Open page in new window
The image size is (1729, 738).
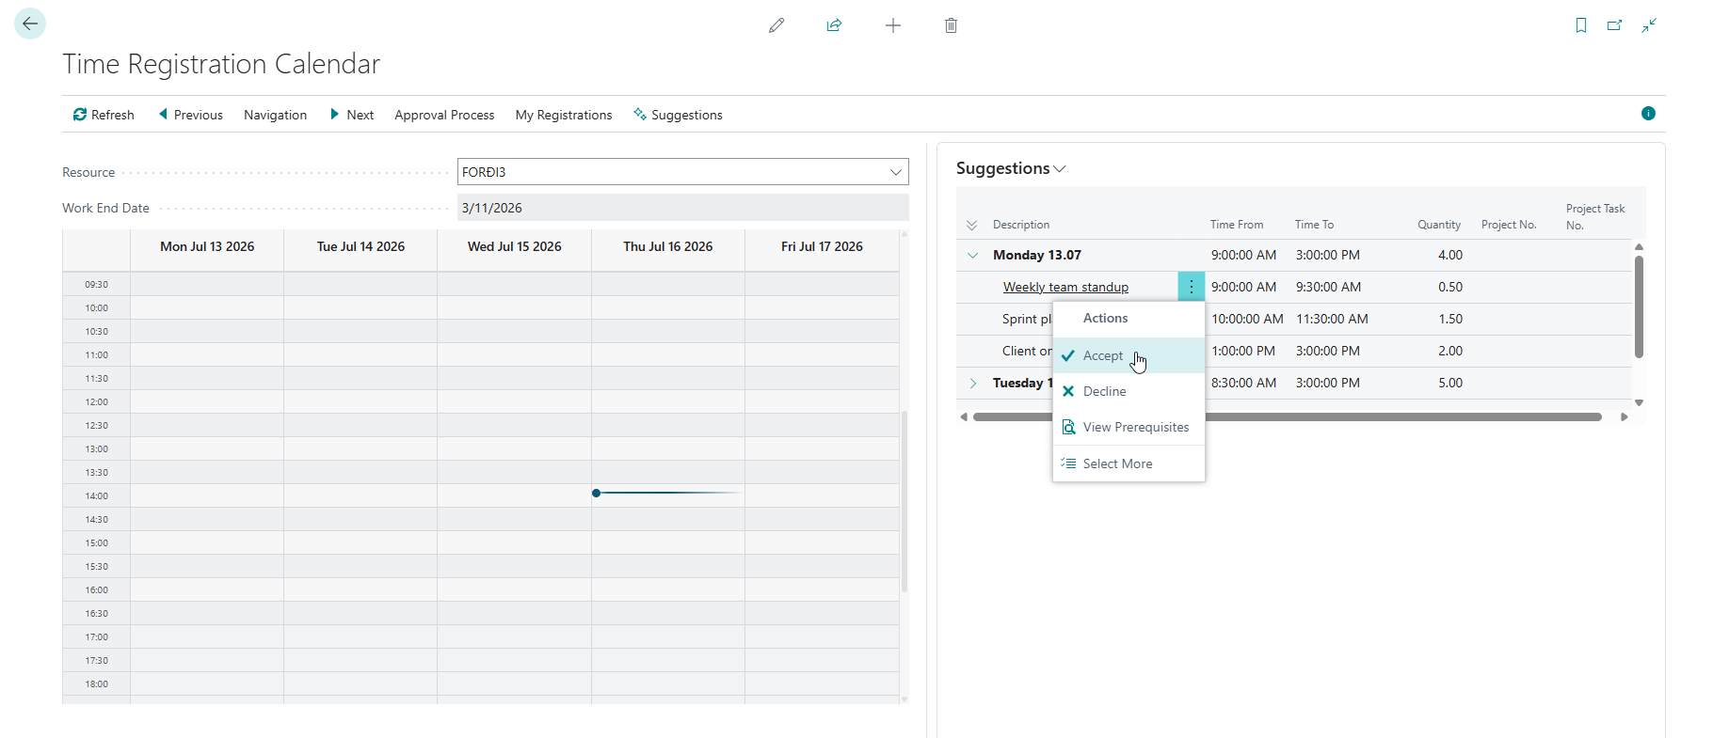[x=1615, y=25]
